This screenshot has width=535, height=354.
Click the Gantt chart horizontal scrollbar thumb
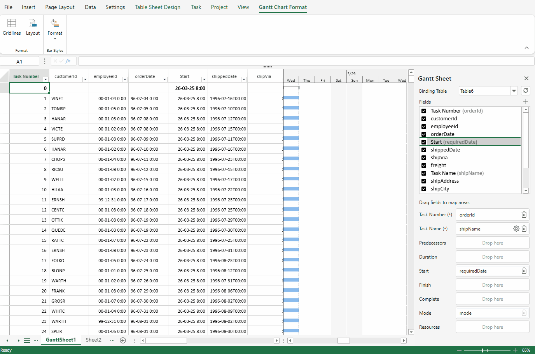(x=343, y=340)
